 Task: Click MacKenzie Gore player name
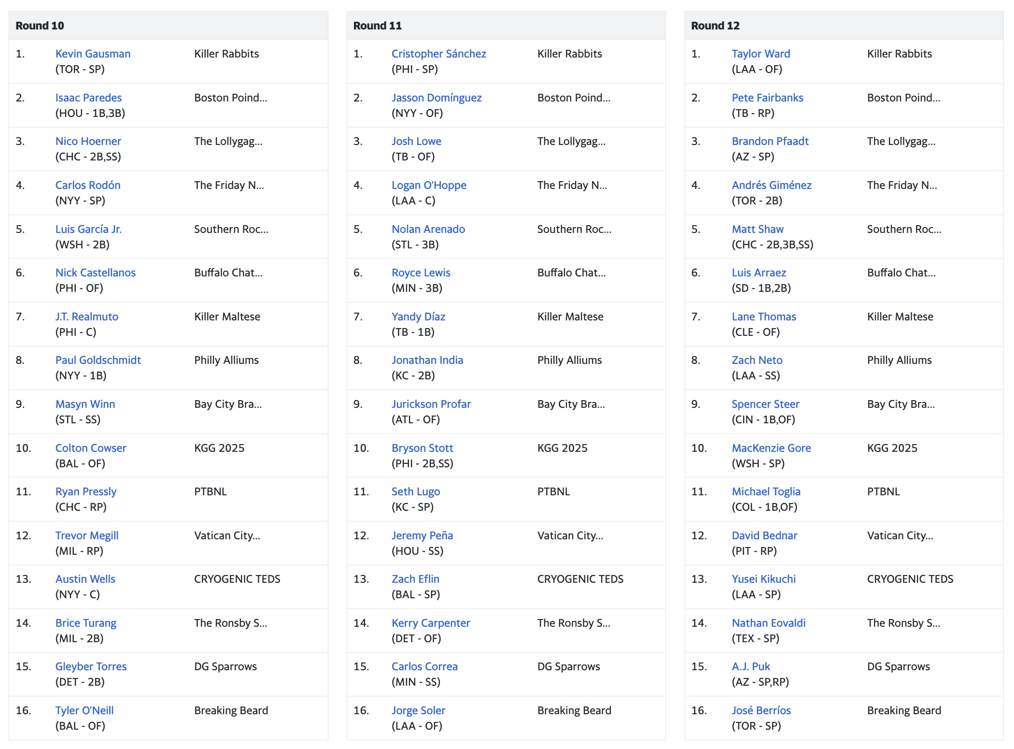coord(771,448)
